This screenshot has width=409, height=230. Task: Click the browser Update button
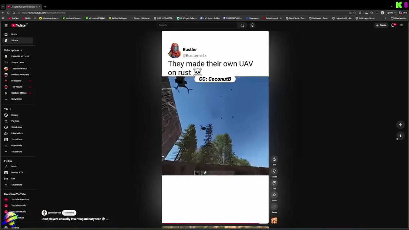click(391, 13)
